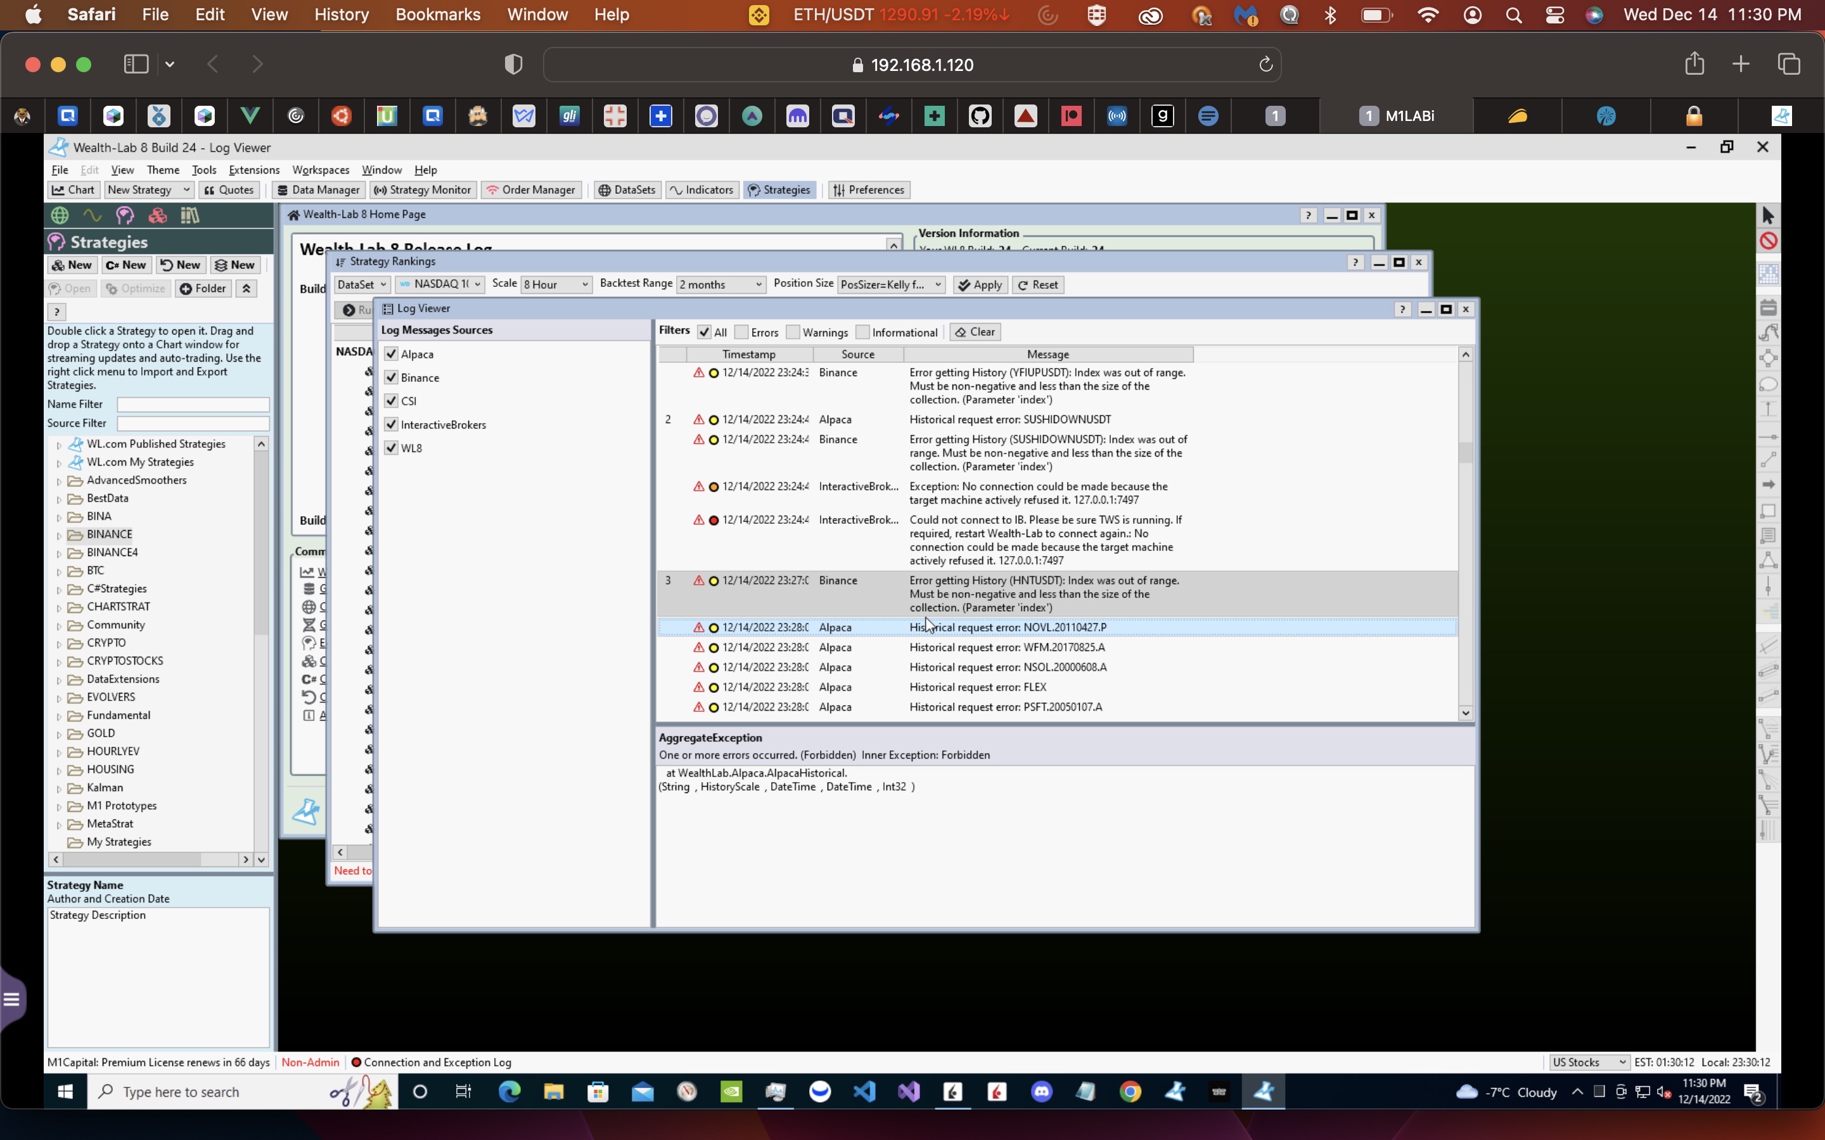Open the Scale 8 Hour dropdown

pos(556,284)
